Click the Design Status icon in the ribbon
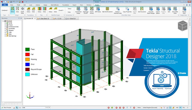Screen dimensions: 192x110 [13, 10]
